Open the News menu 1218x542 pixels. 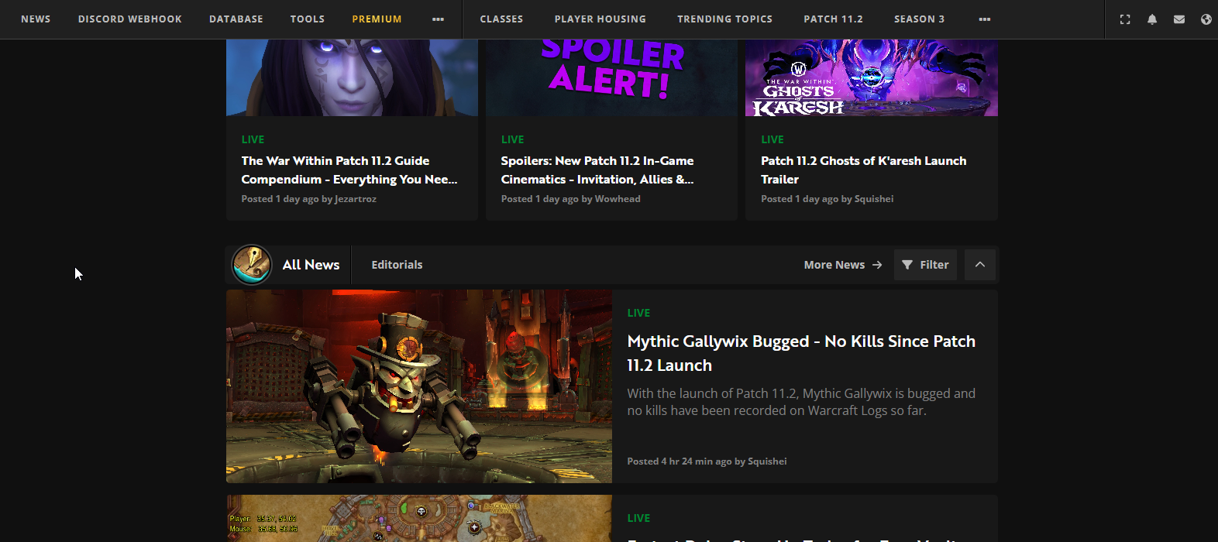point(36,19)
